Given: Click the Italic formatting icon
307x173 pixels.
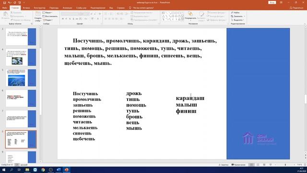Looking at the screenshot, I should click(66, 19).
